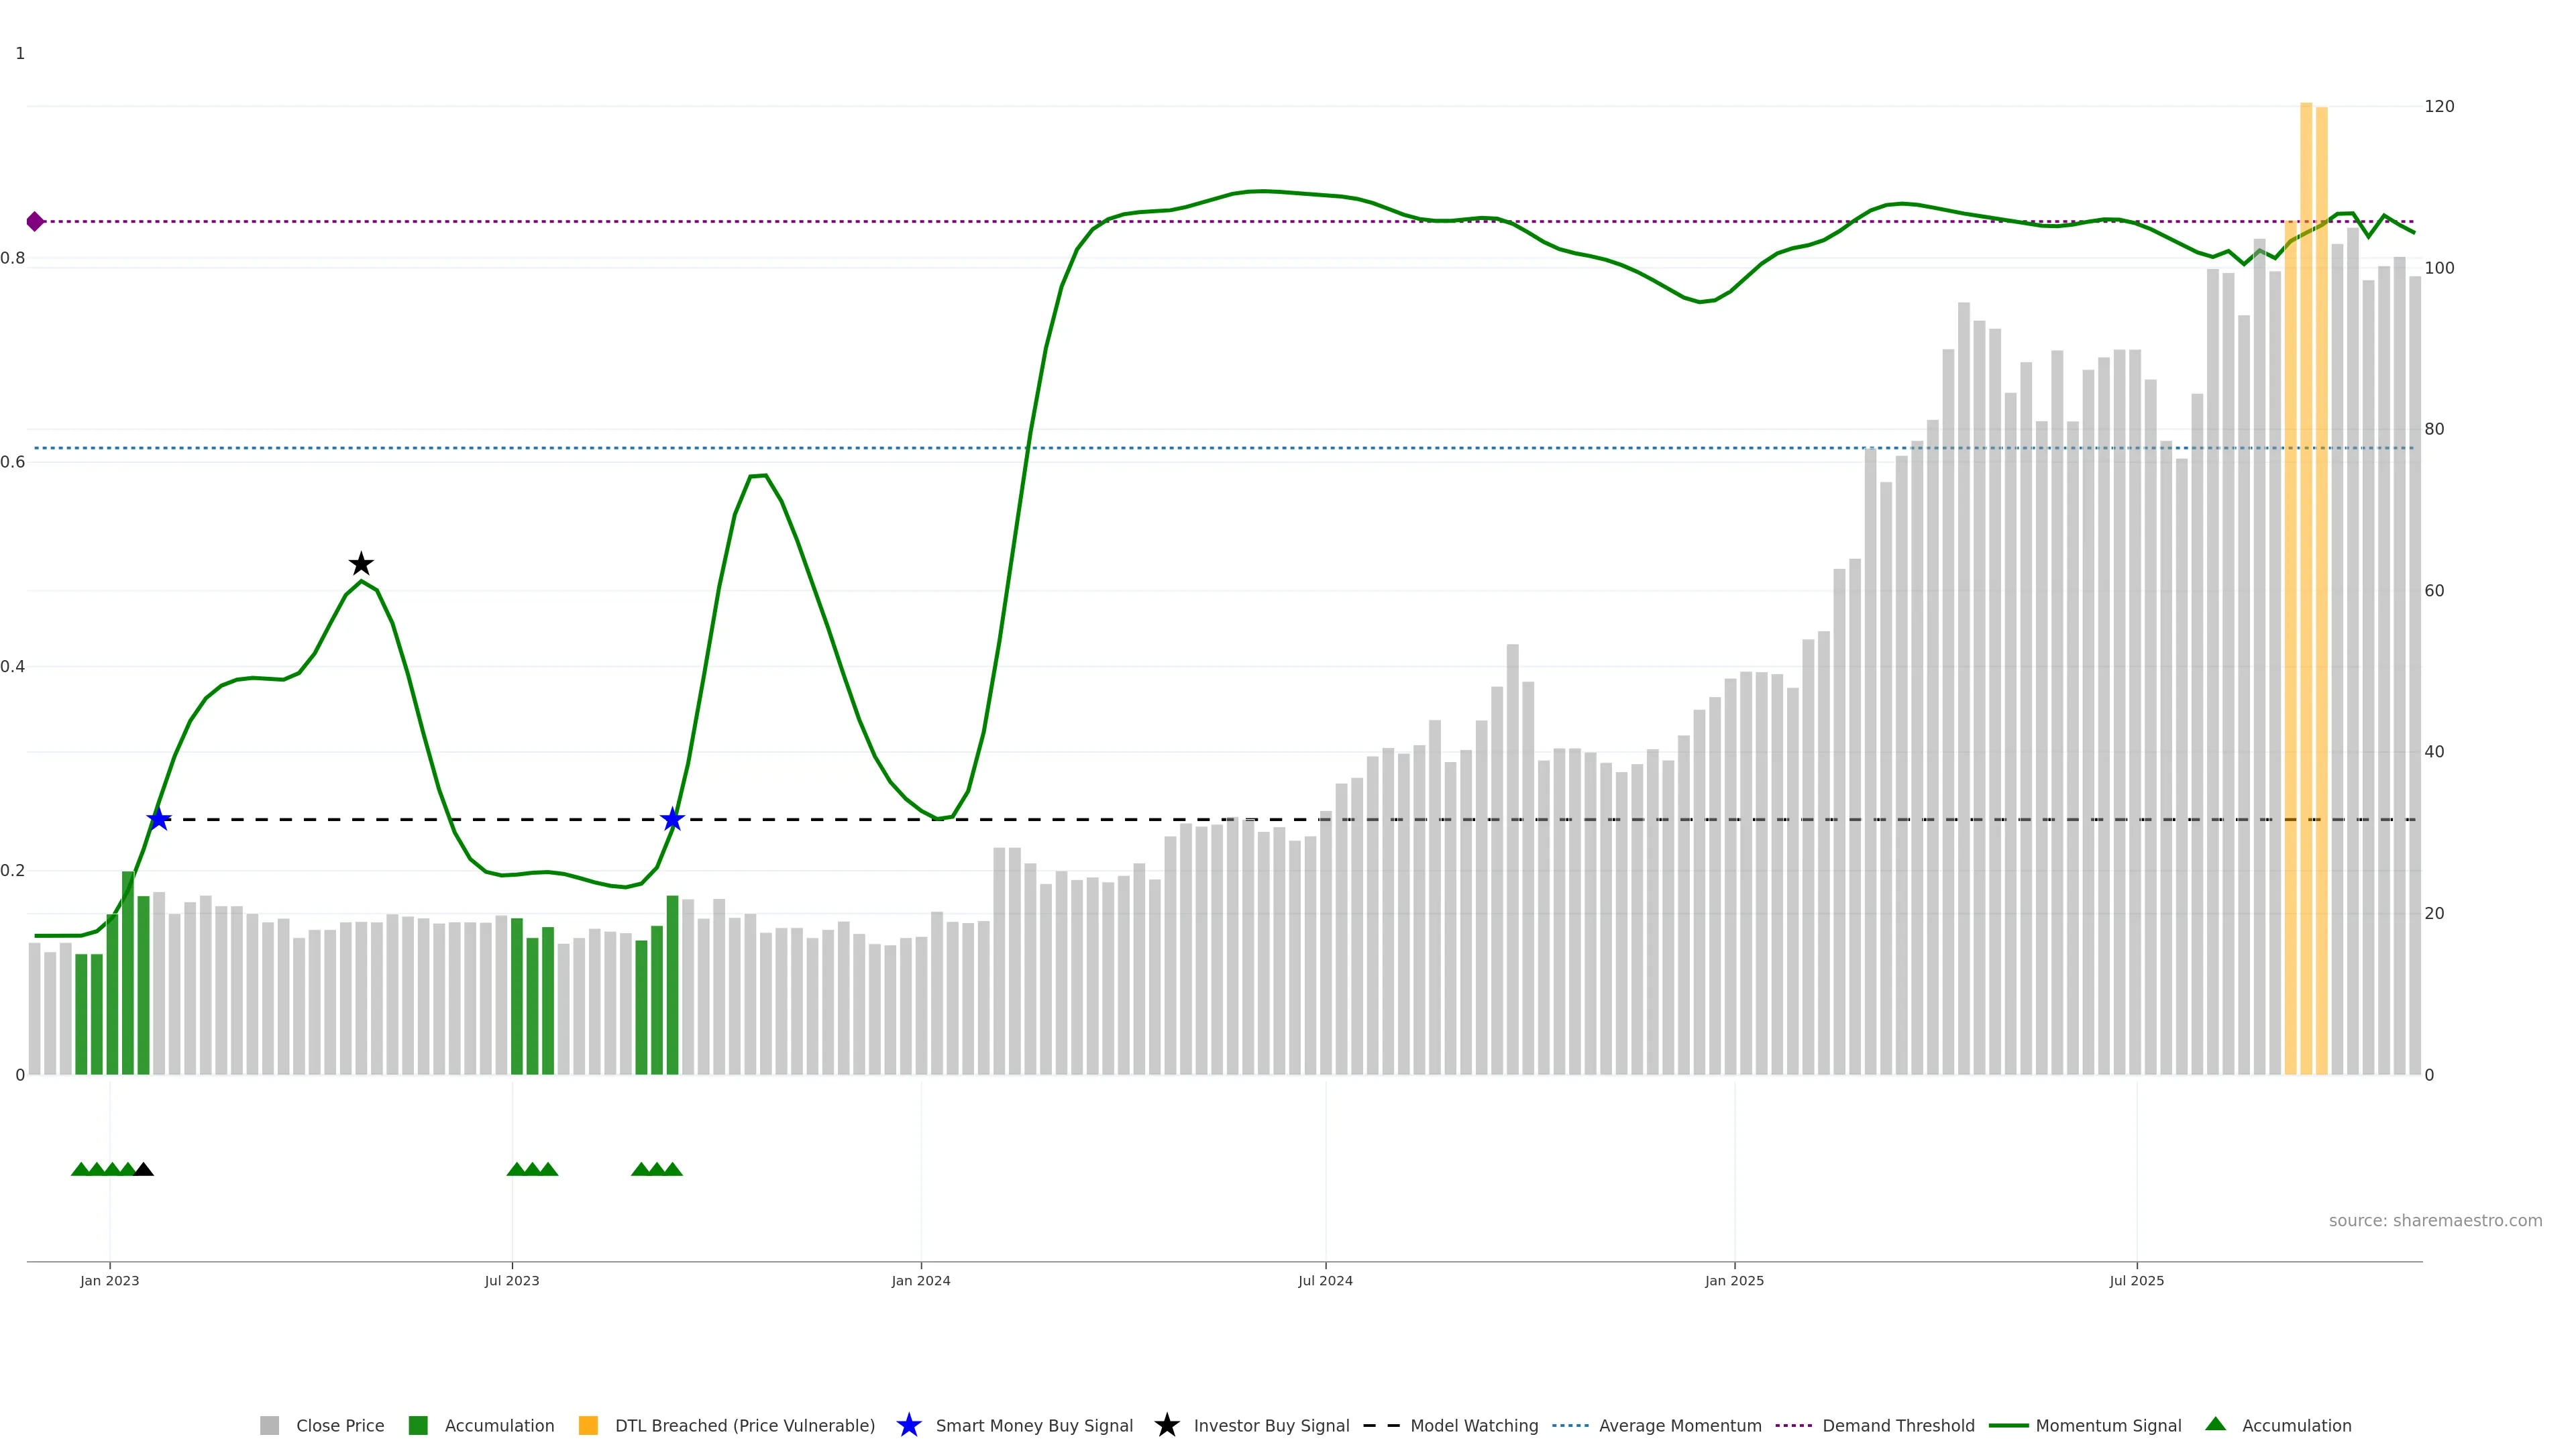The height and width of the screenshot is (1449, 2576).
Task: Click the green Accumulation square swatch in legend
Action: pos(418,1425)
